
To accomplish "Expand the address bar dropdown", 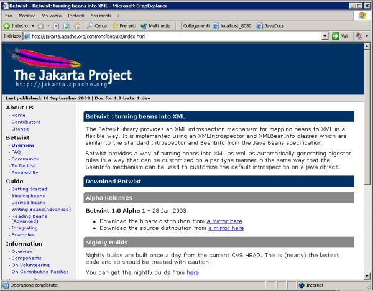I will tap(325, 36).
